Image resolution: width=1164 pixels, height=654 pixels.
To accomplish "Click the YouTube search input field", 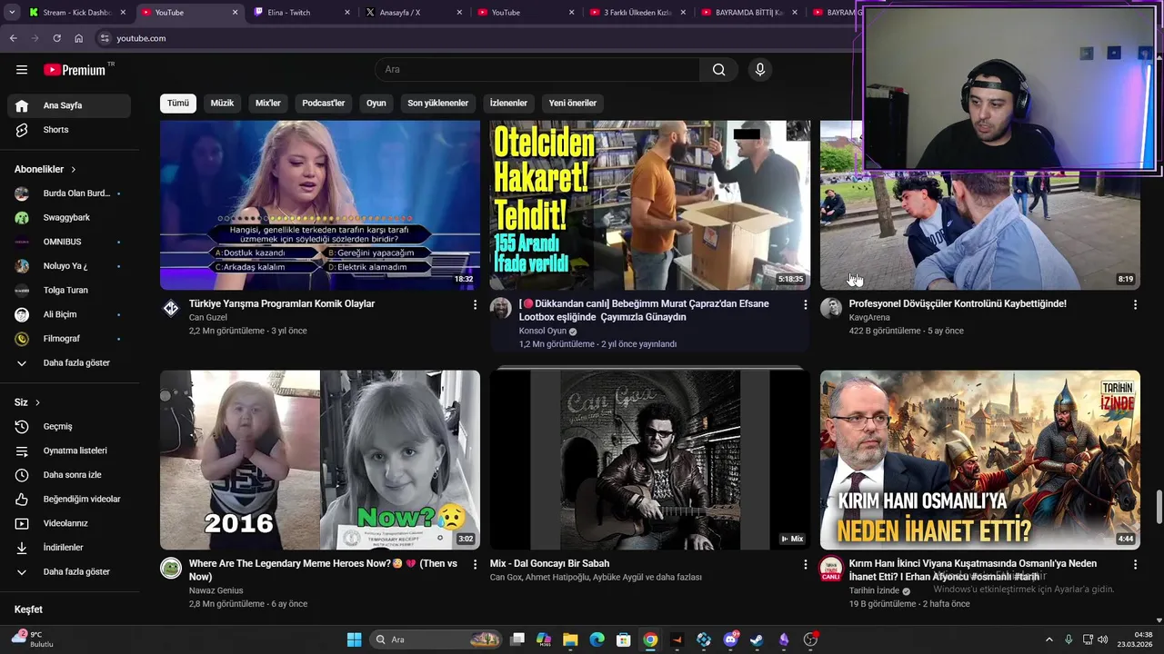I will click(x=537, y=70).
